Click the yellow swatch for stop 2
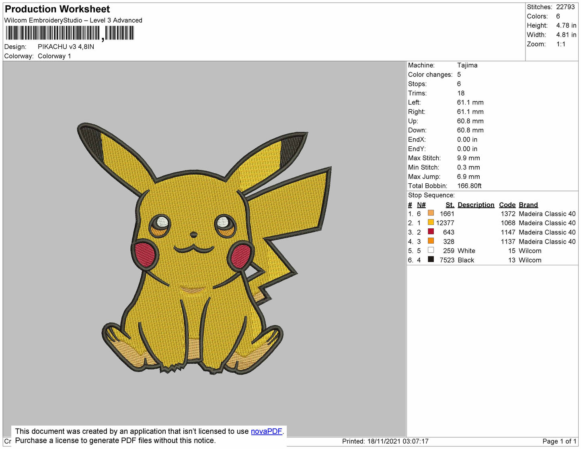This screenshot has height=449, width=581. (431, 222)
